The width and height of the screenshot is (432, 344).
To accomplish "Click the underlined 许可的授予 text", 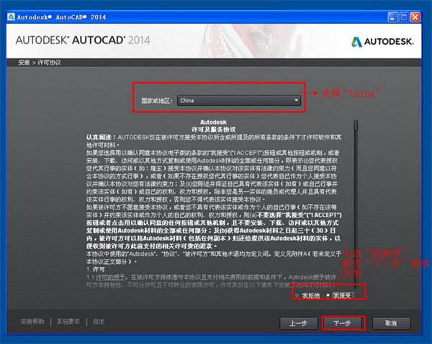I will pos(110,277).
